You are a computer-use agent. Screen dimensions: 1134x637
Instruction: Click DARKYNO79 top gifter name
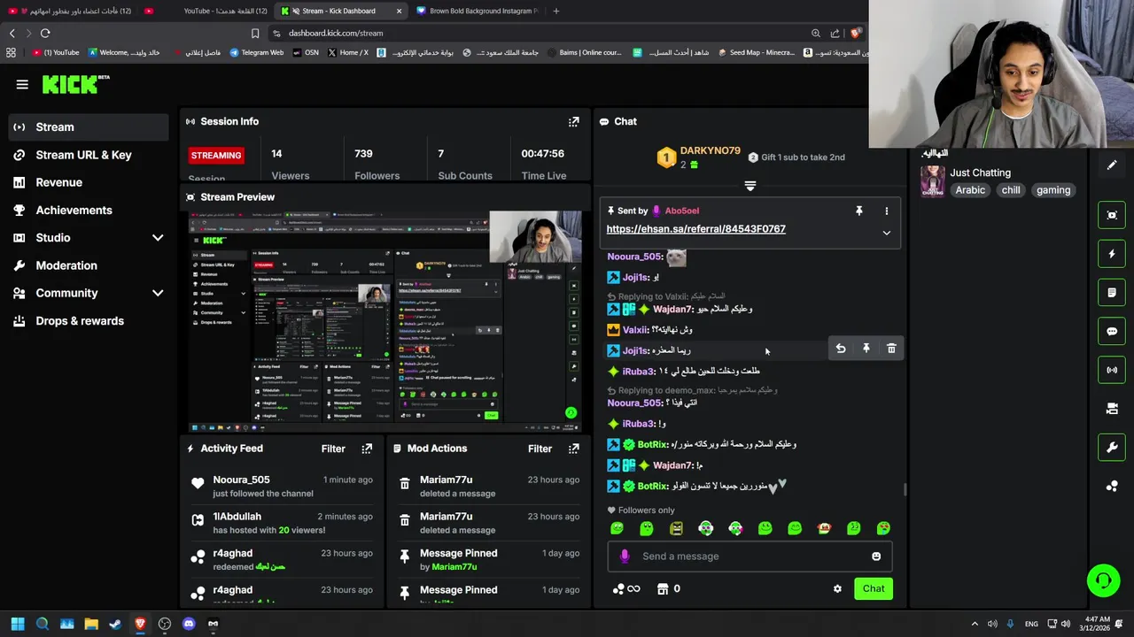[711, 151]
